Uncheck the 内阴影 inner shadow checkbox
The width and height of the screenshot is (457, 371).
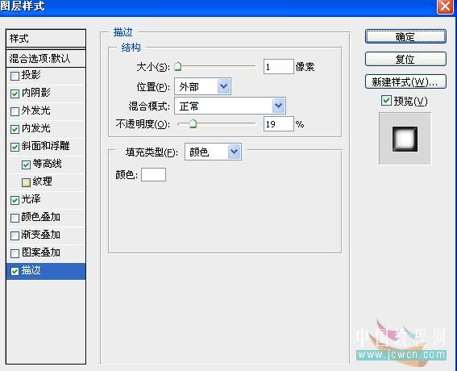tap(15, 94)
